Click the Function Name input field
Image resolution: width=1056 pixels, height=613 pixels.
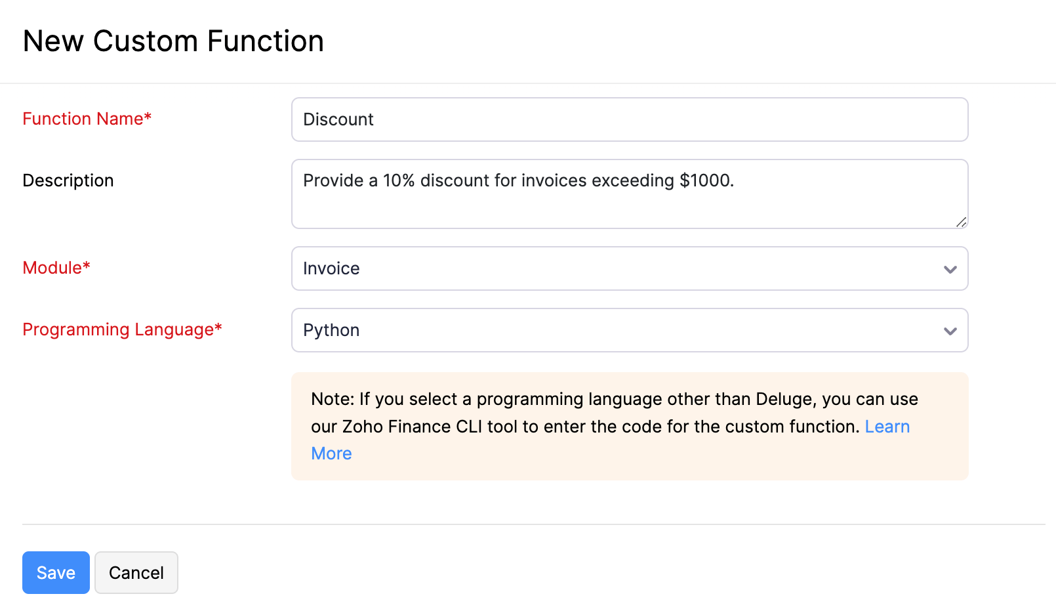click(630, 119)
